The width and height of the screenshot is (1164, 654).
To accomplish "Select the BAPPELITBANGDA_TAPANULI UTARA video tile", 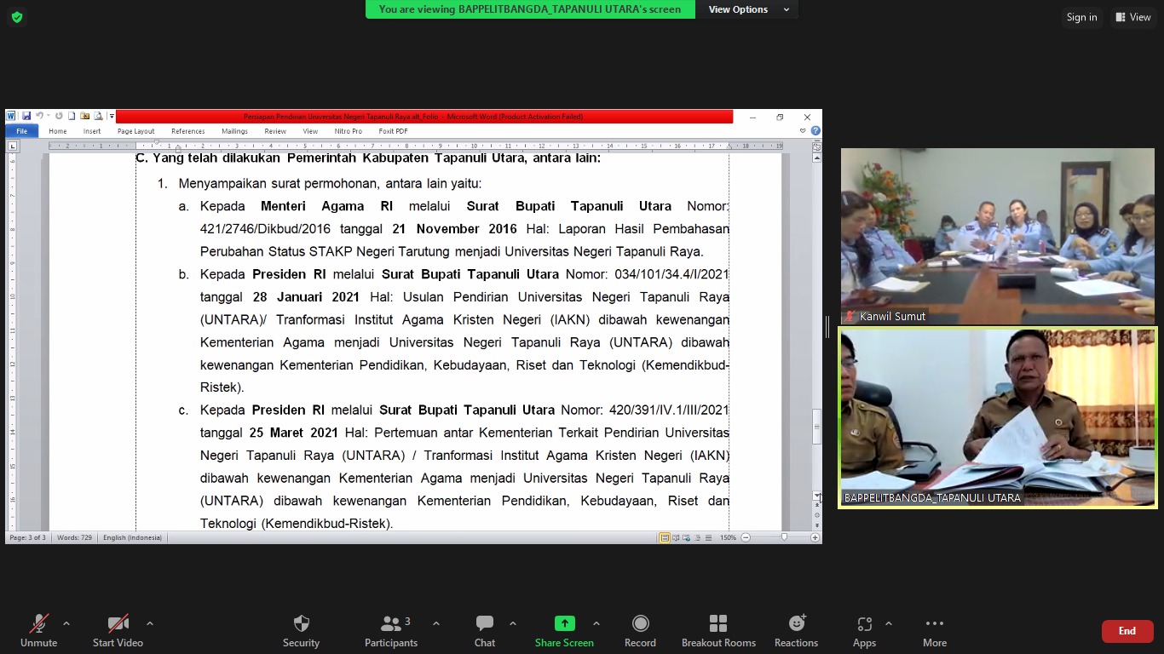I will (x=997, y=417).
